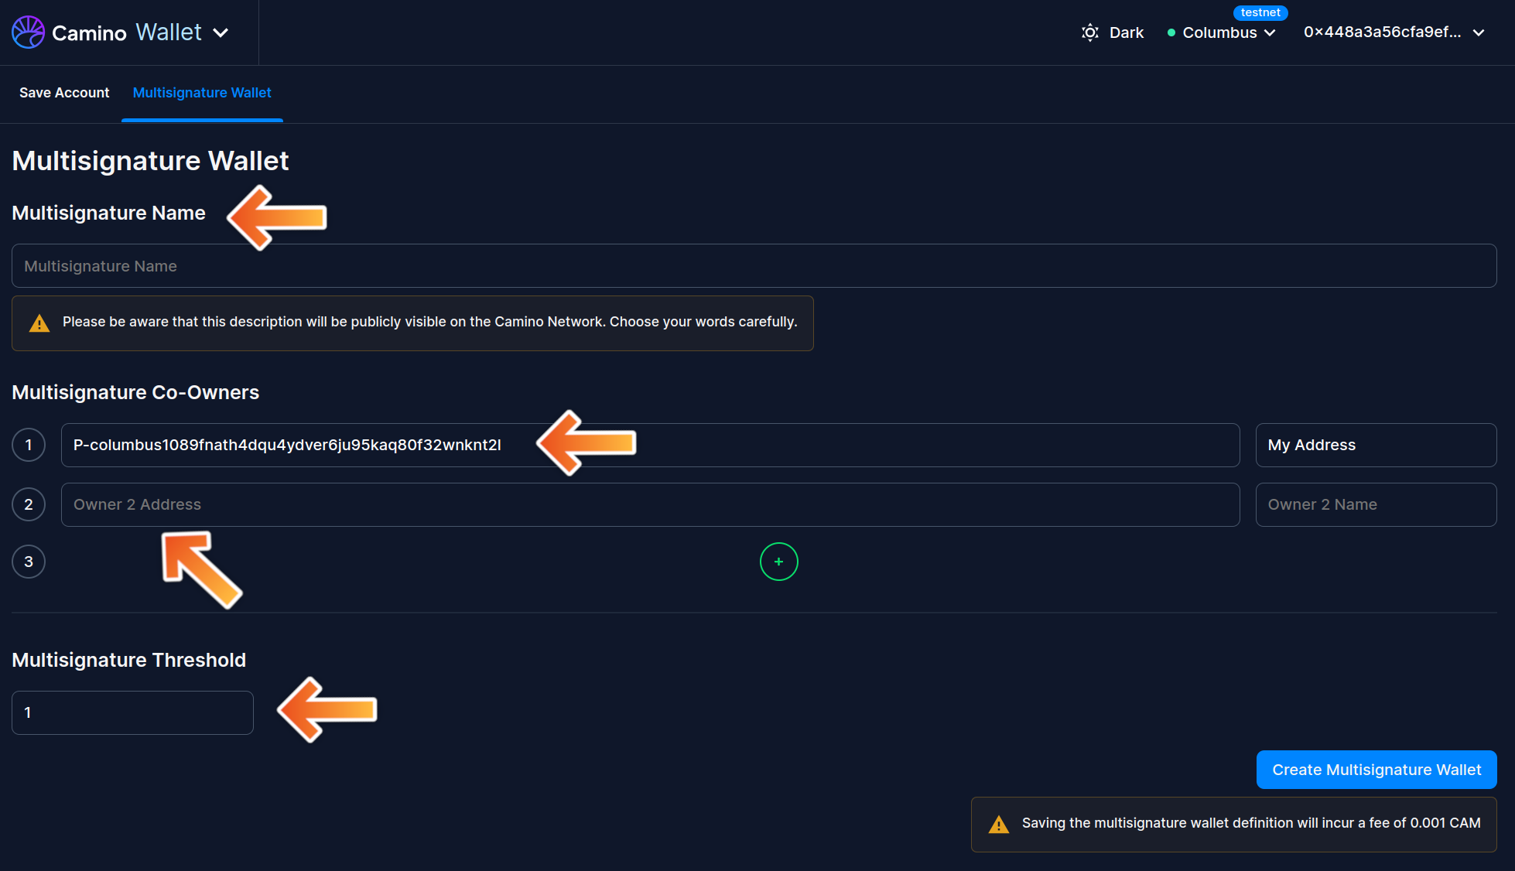Click the name warning triangle icon
1515x871 pixels.
pyautogui.click(x=39, y=323)
